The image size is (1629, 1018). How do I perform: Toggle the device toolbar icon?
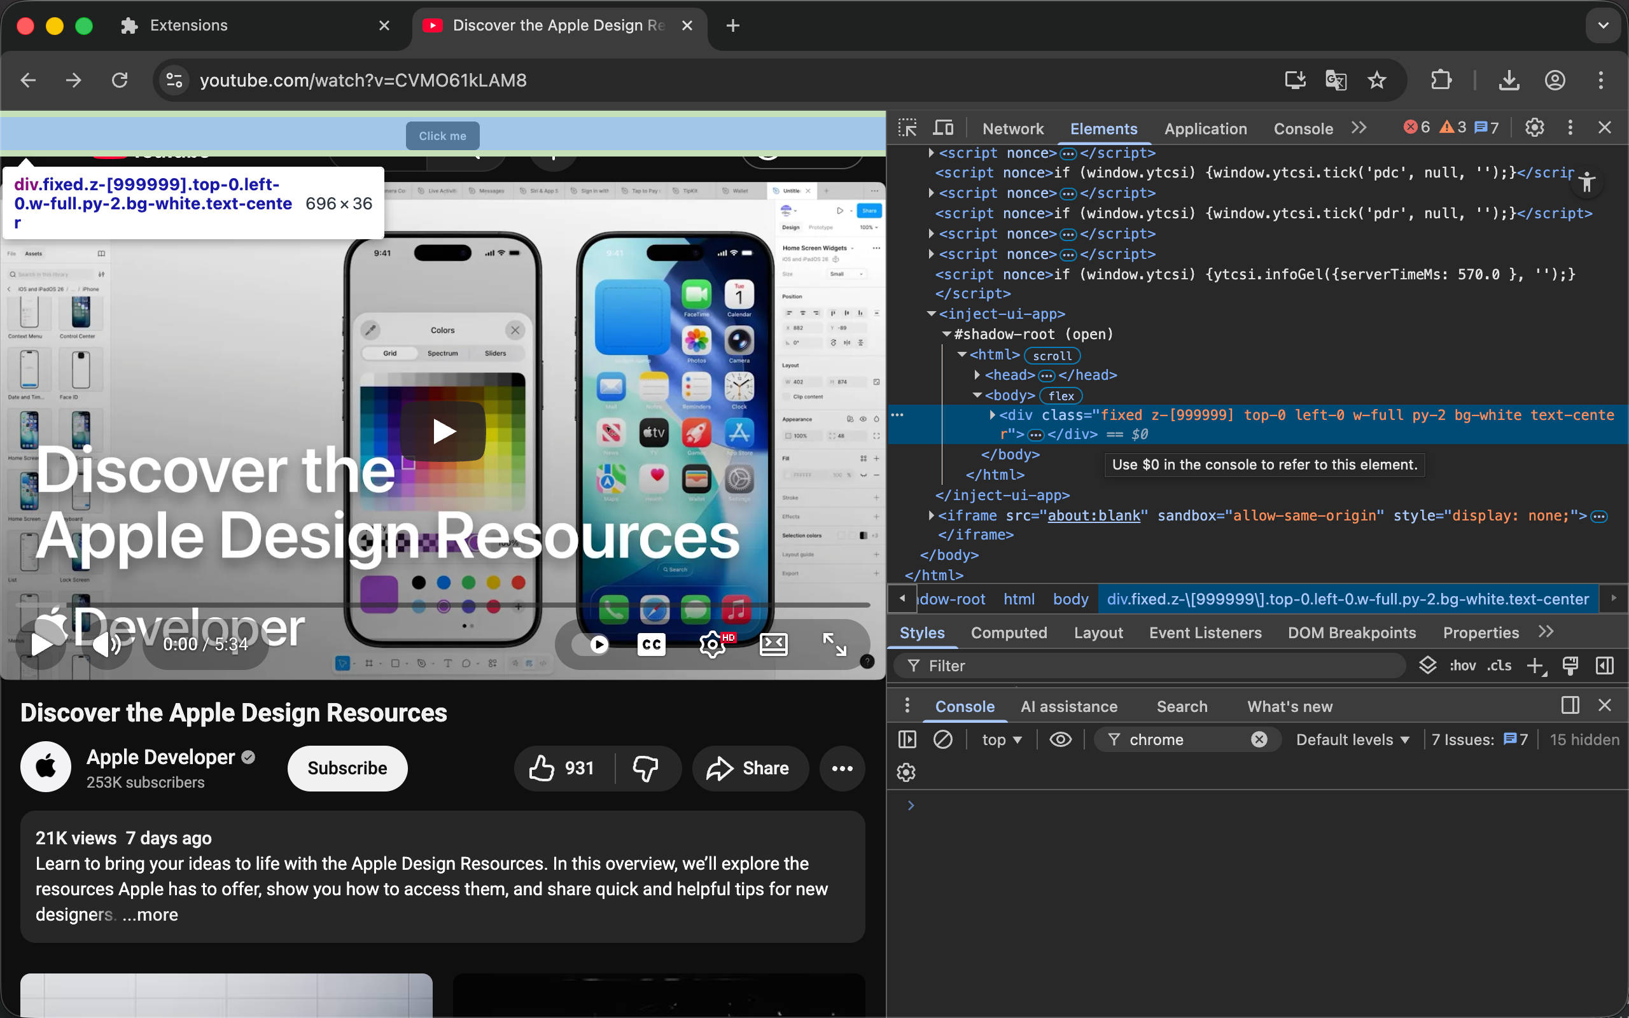944,128
